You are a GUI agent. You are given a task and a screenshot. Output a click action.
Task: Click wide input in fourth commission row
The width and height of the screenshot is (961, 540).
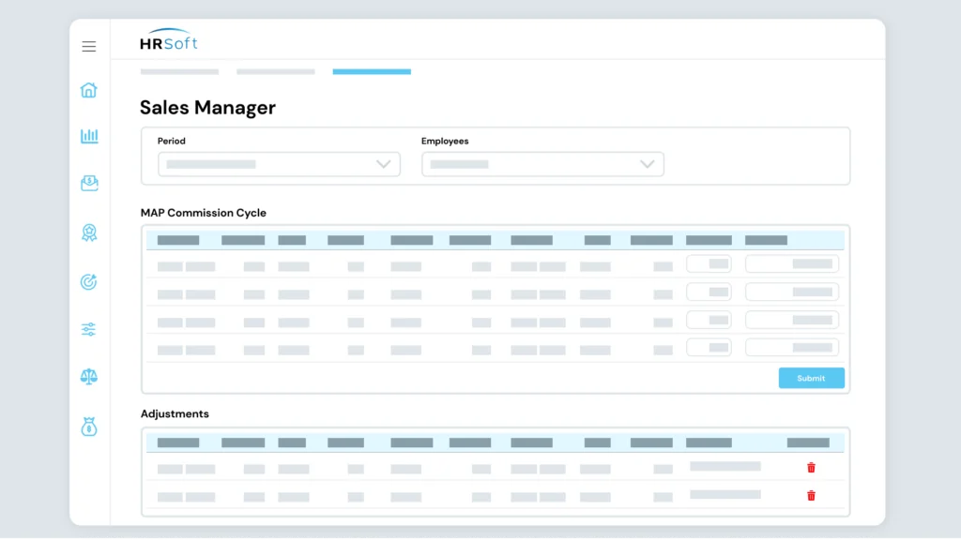792,347
